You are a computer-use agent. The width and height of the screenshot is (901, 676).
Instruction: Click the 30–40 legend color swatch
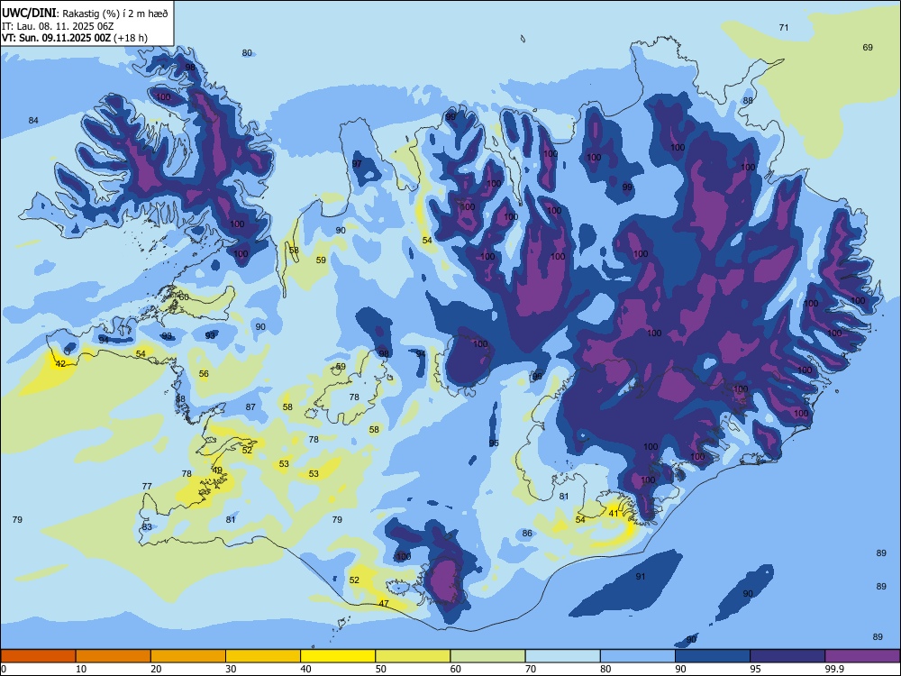coord(263,656)
